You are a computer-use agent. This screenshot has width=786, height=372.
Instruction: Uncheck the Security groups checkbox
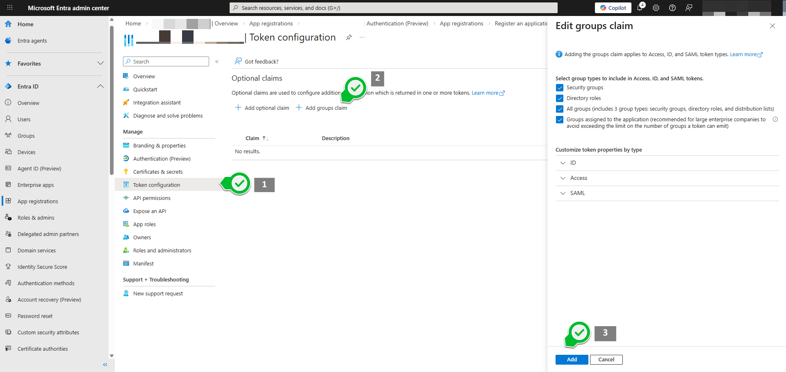point(560,88)
